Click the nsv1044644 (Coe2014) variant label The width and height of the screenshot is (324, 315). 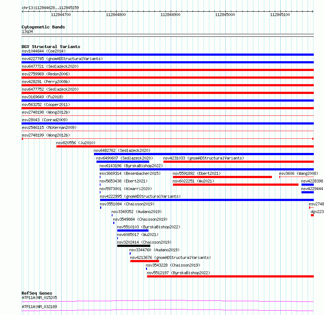44,51
